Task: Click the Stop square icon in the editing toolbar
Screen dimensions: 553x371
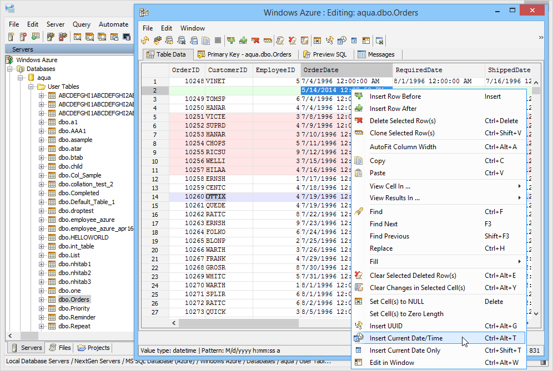Action: click(x=218, y=40)
